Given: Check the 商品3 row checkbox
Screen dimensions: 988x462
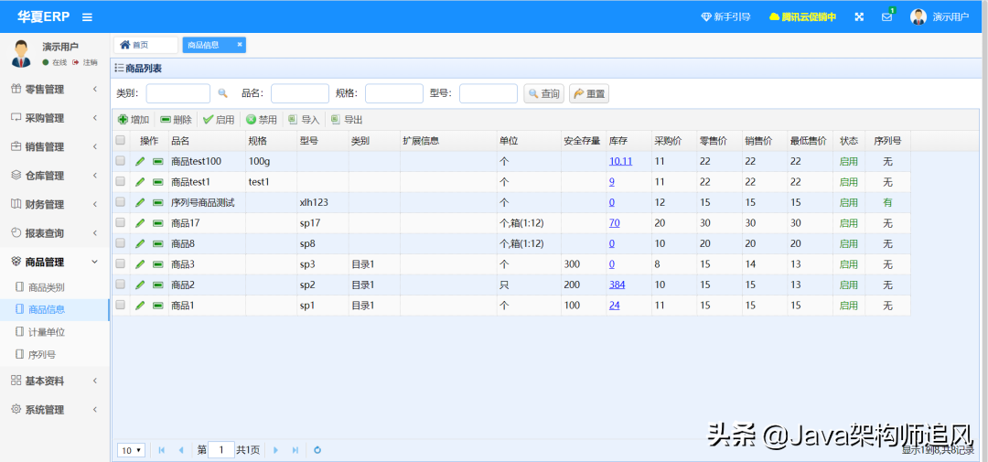Looking at the screenshot, I should (x=121, y=263).
